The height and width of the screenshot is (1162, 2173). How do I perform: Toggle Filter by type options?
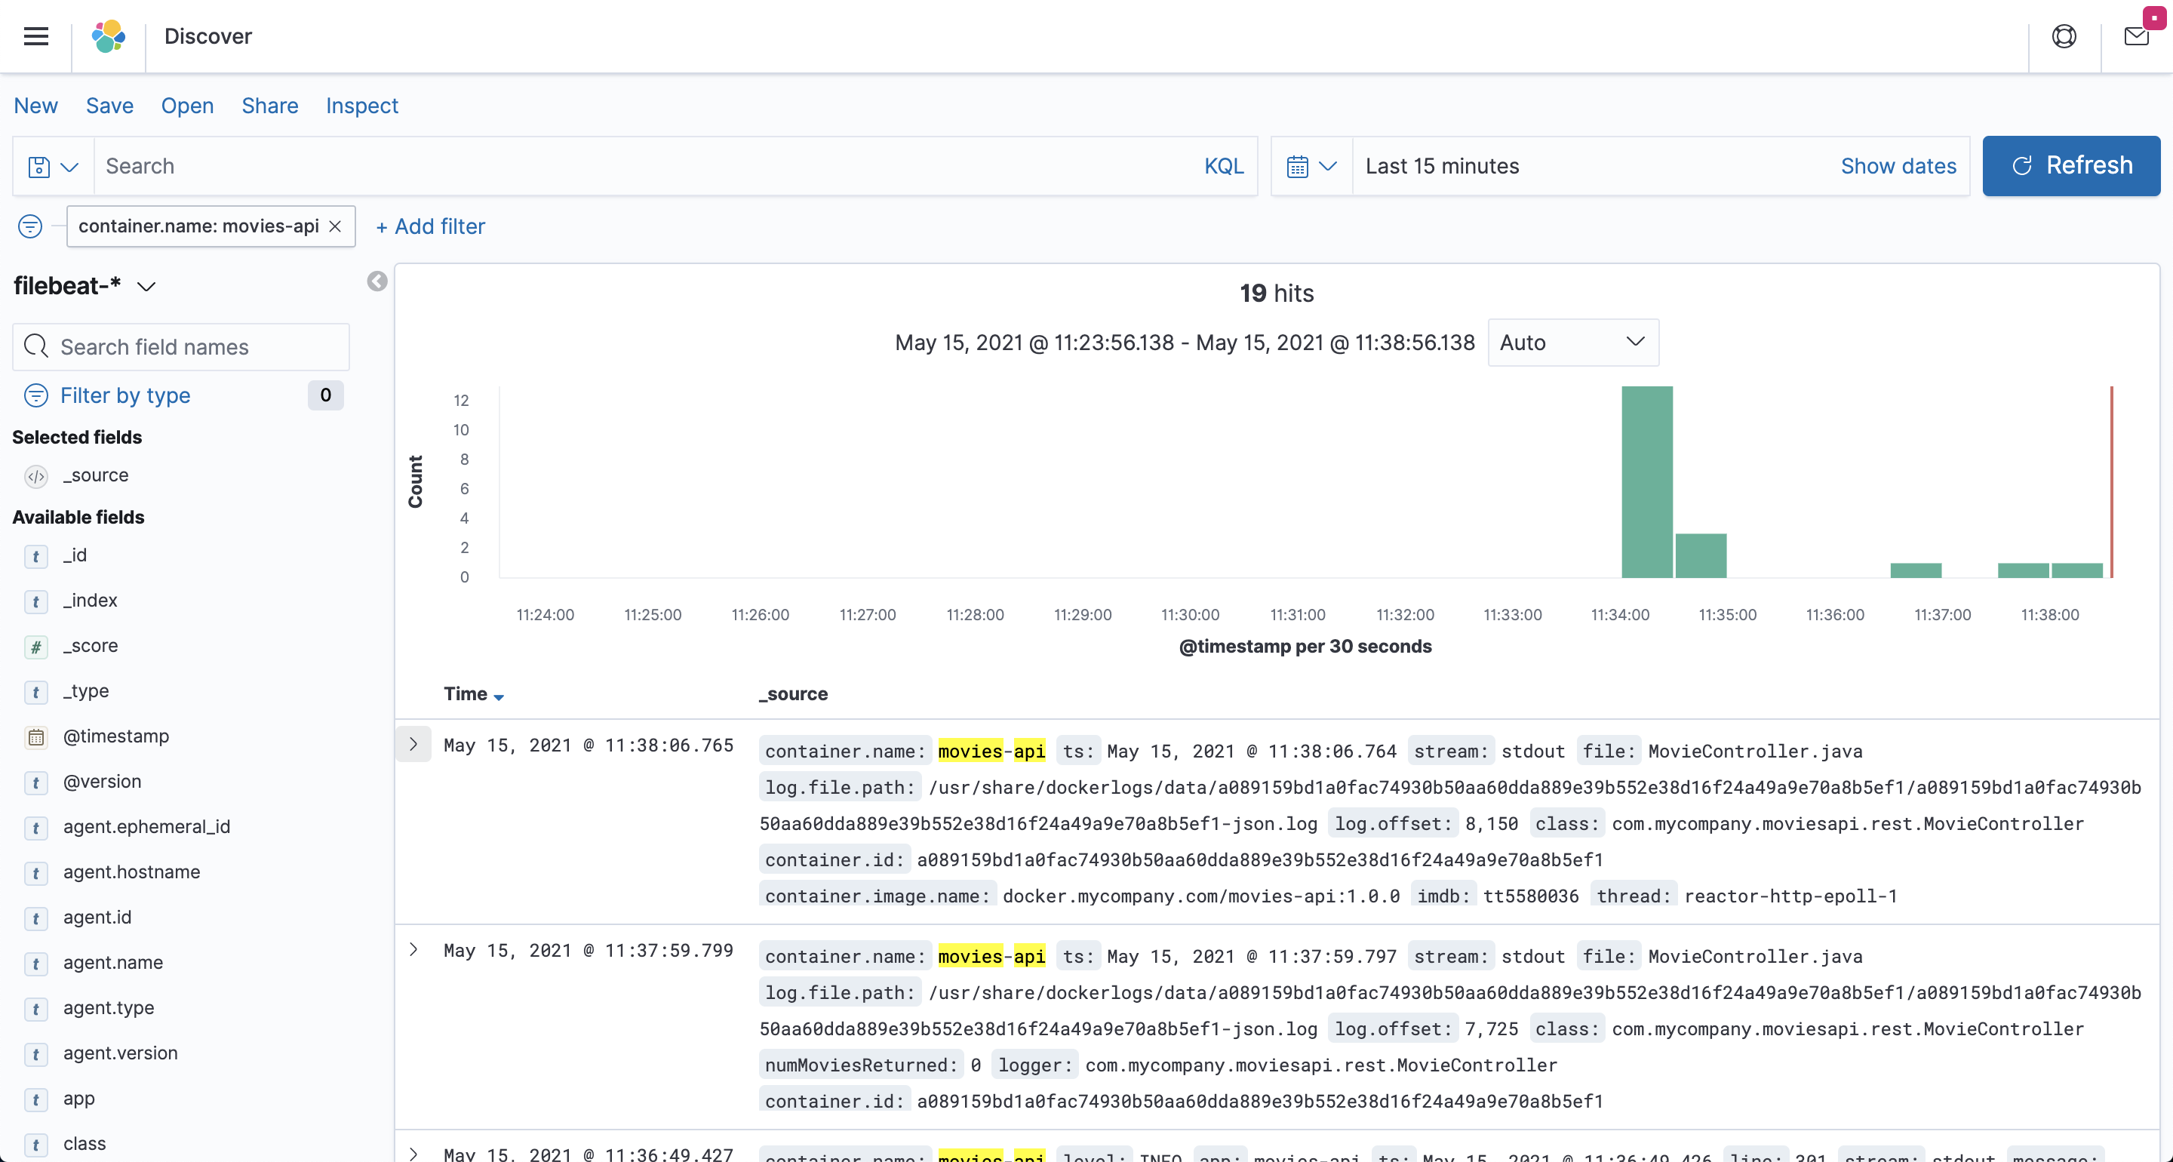tap(124, 396)
